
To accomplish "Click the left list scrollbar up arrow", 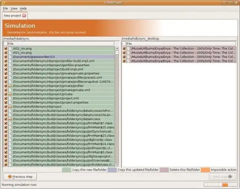I will pos(117,48).
